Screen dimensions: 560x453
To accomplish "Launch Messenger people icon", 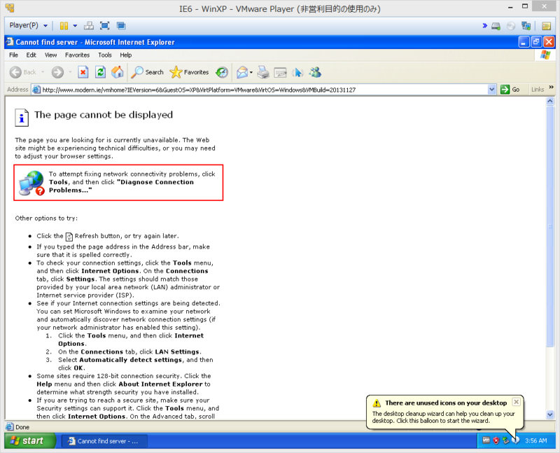I will [316, 72].
